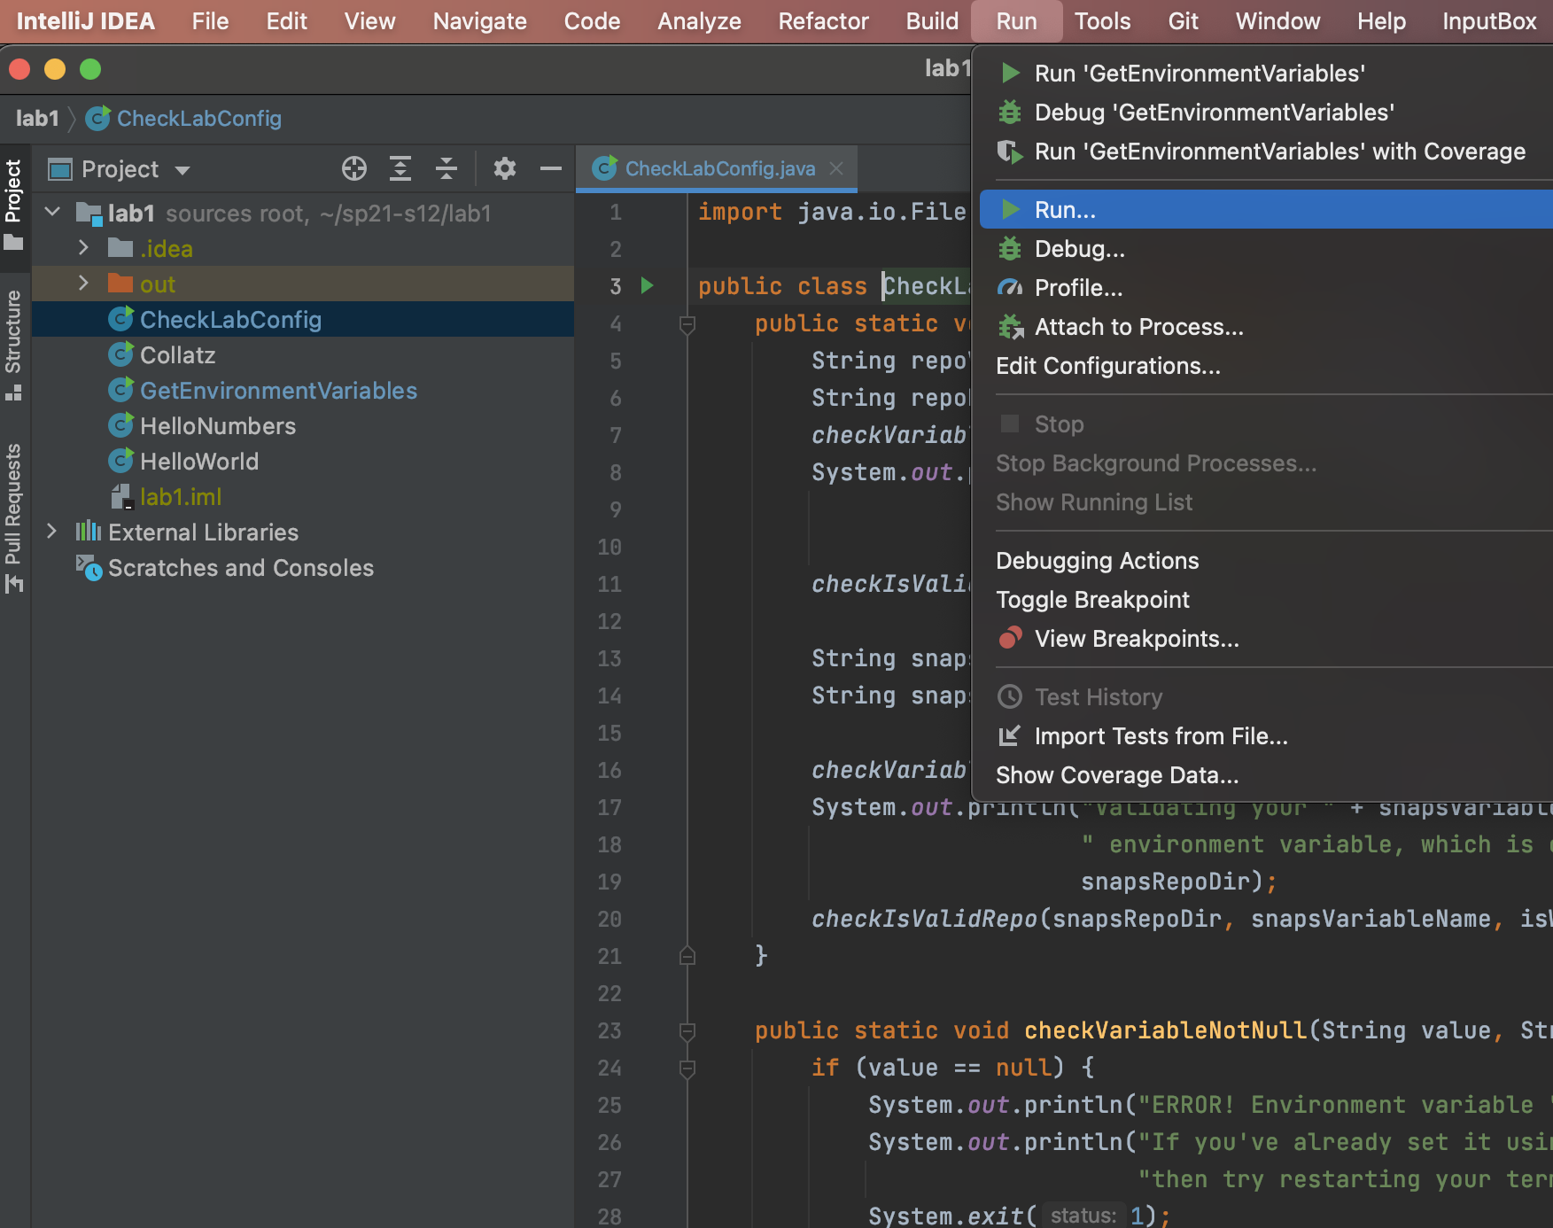The width and height of the screenshot is (1553, 1228).
Task: Click CheckLabConfig in the breadcrumb bar
Action: [x=198, y=119]
